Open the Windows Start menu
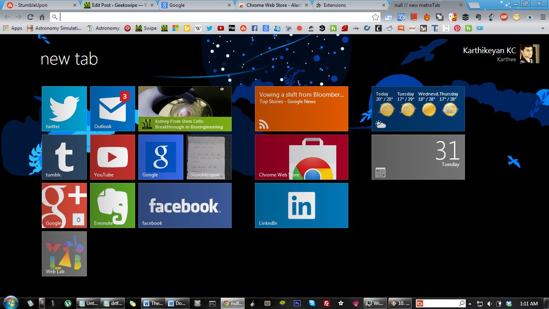 (x=10, y=303)
